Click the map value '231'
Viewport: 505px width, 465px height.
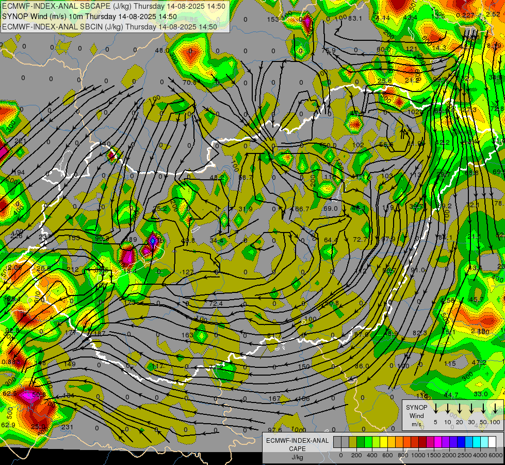click(67, 427)
